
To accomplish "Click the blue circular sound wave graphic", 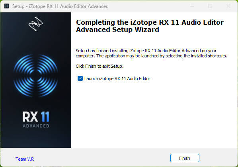I will click(36, 75).
